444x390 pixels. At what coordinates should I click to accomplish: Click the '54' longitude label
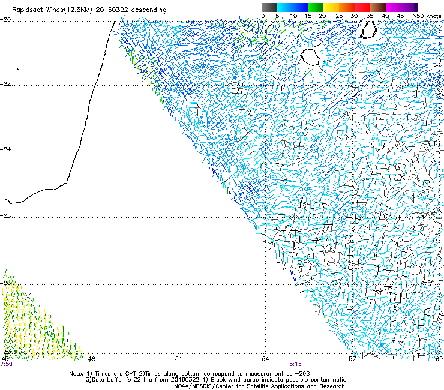(265, 359)
